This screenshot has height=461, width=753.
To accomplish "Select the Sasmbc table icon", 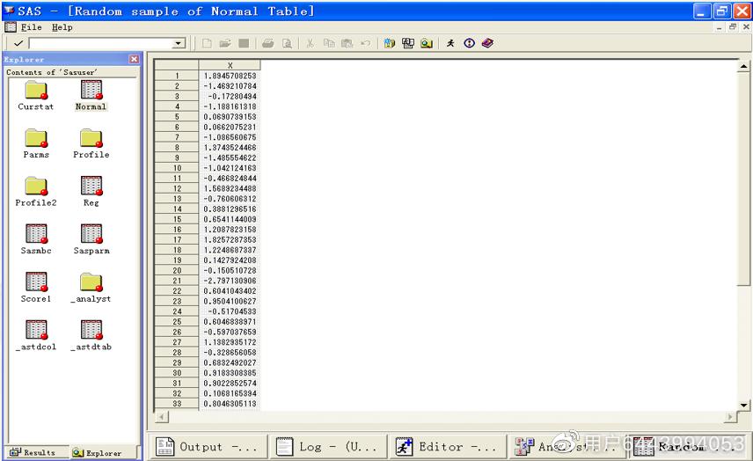I will pyautogui.click(x=36, y=234).
